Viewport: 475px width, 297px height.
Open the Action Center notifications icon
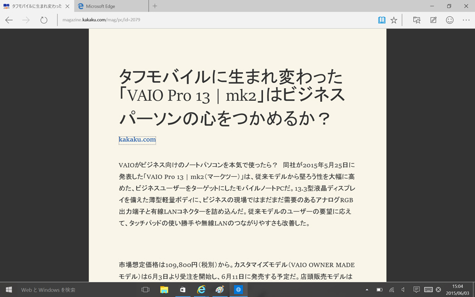416,290
